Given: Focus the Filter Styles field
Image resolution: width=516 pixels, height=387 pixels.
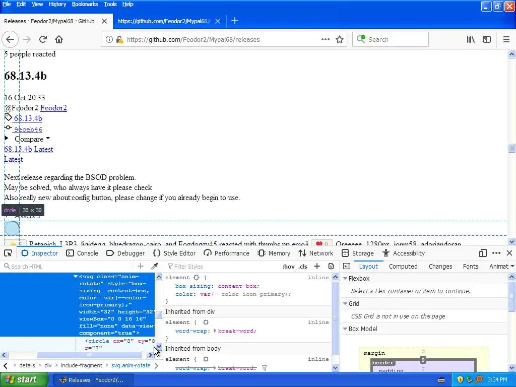Looking at the screenshot, I should pos(222,266).
